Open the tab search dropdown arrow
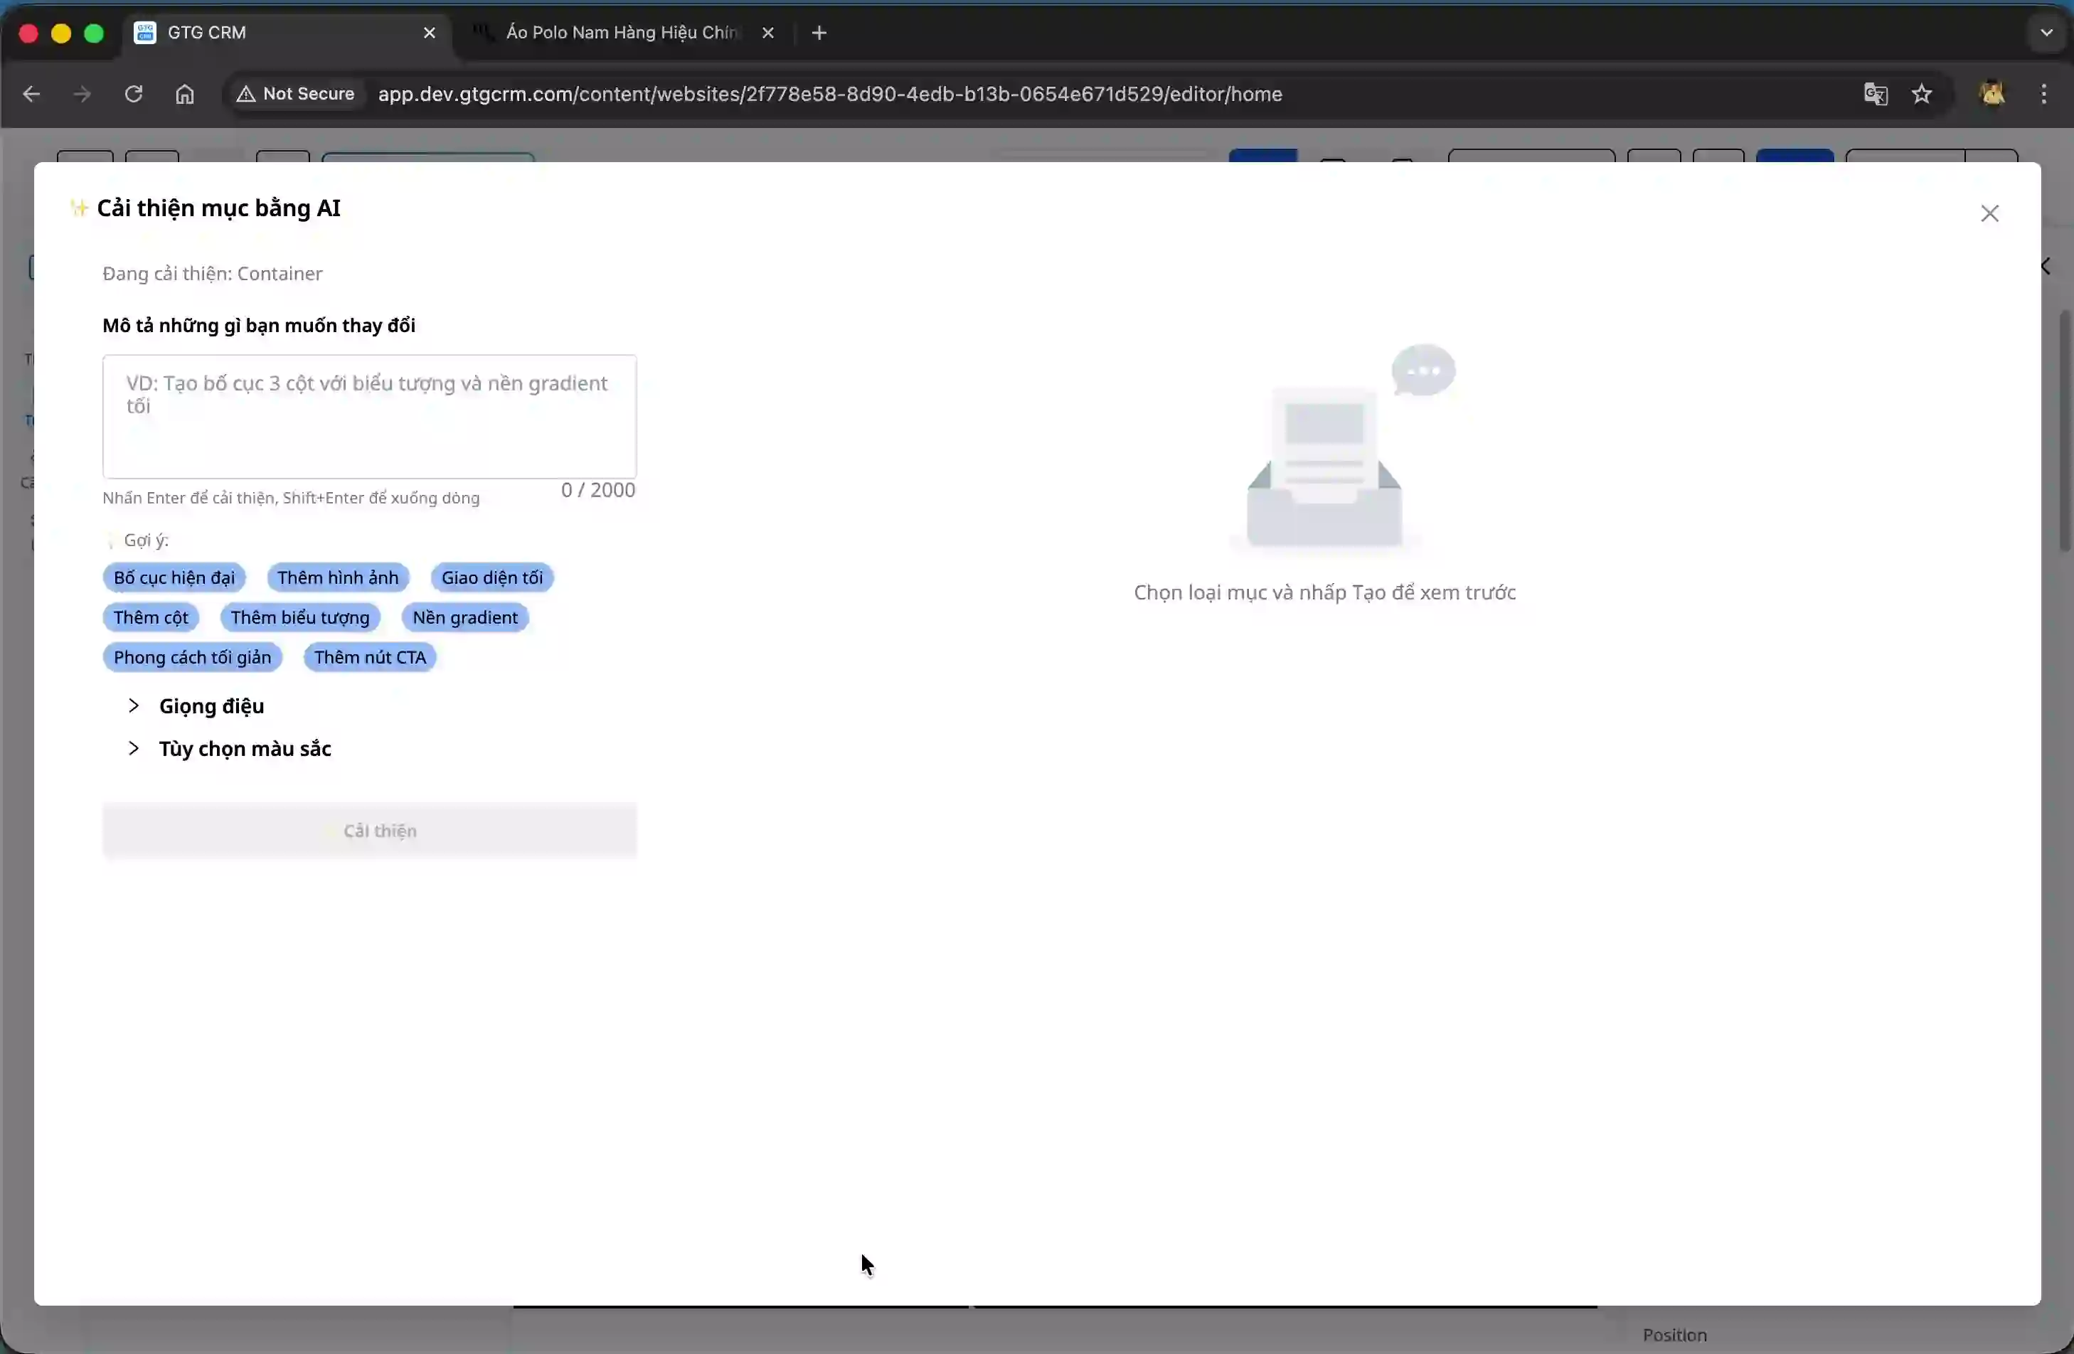The image size is (2074, 1354). point(2046,32)
